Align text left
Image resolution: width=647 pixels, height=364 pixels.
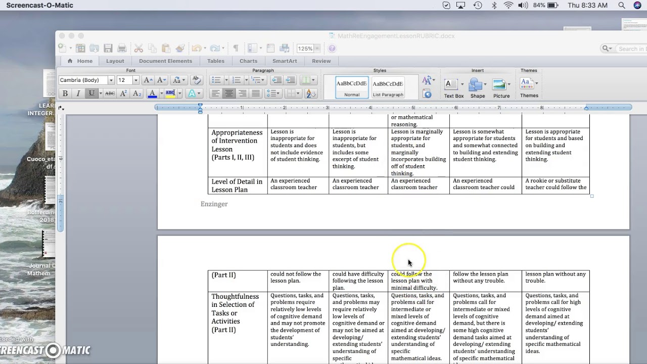coord(215,94)
